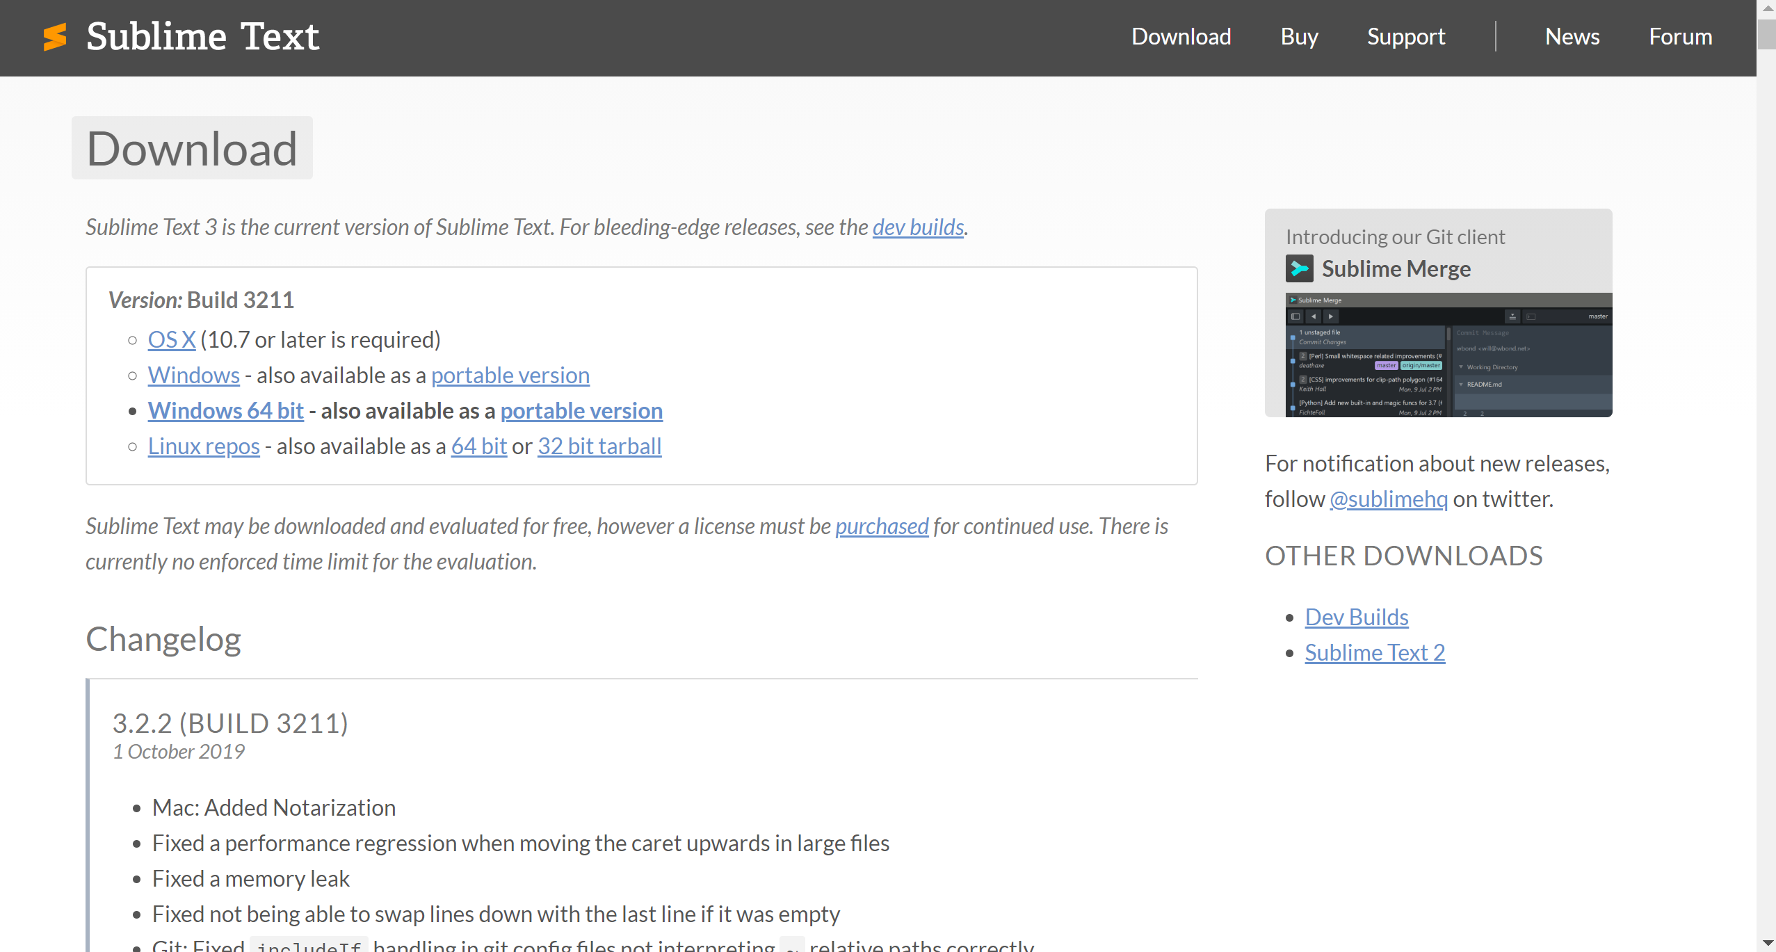Open the Support page
The image size is (1776, 952).
[x=1405, y=36]
